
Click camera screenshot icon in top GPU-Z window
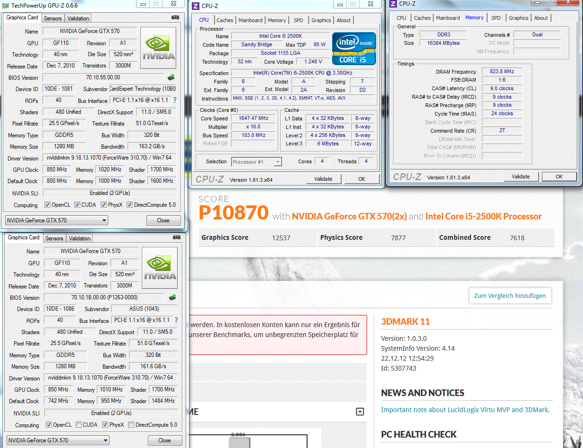(x=175, y=18)
